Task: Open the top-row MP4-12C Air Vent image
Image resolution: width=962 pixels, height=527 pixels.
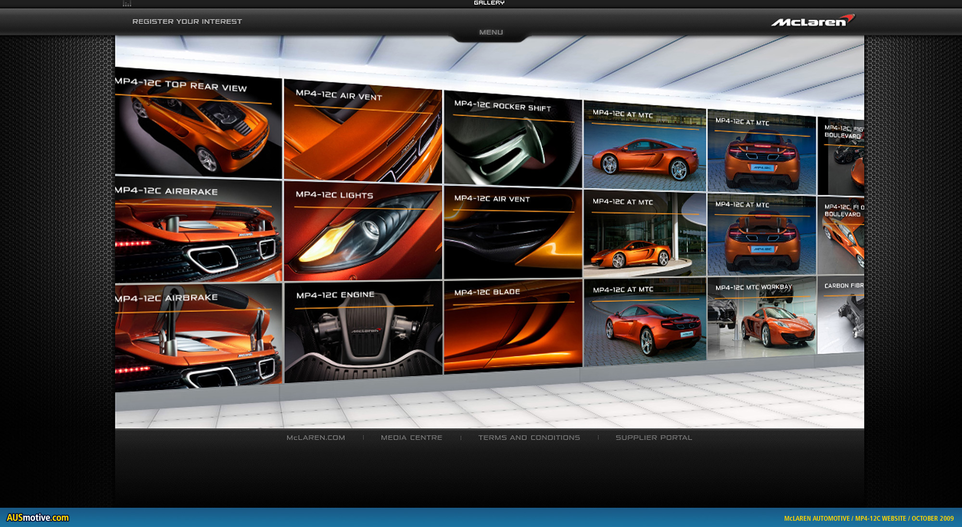Action: click(363, 135)
